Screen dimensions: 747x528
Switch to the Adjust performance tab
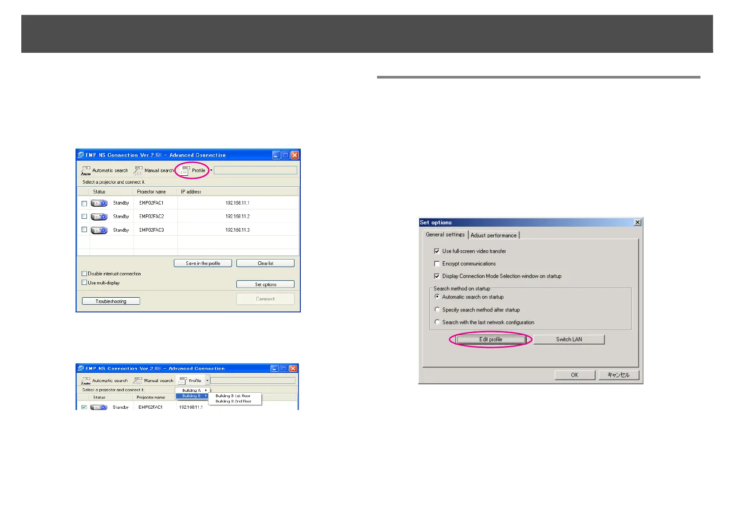click(x=494, y=235)
